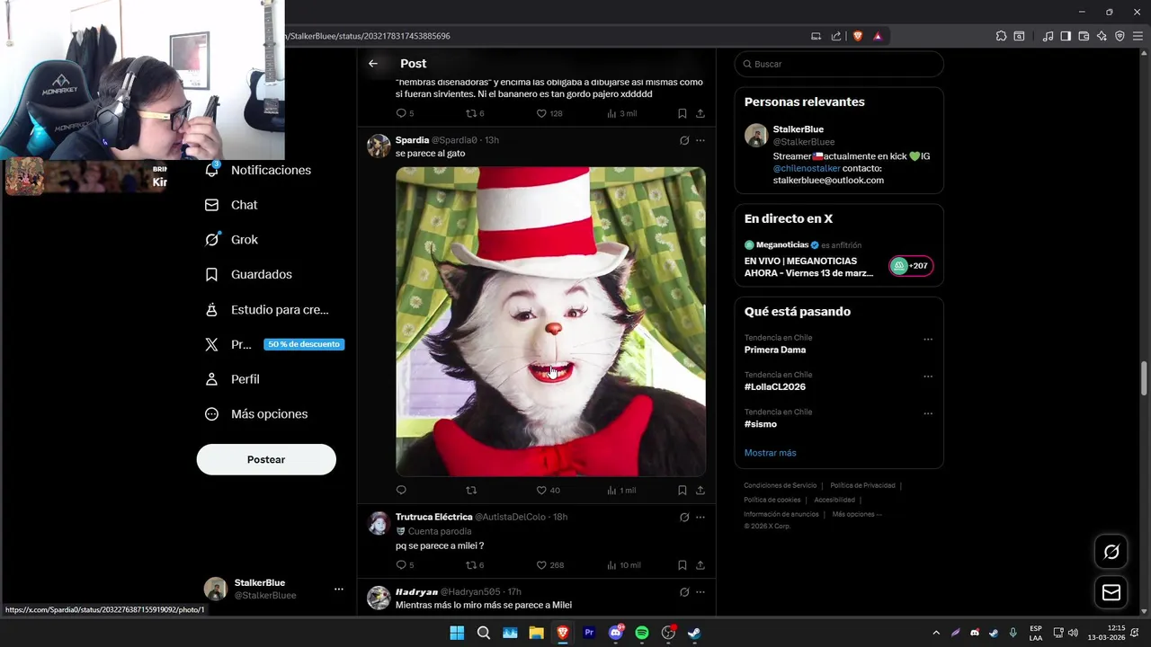The width and height of the screenshot is (1151, 647).
Task: Like Spardia's post with 40 likes
Action: [x=548, y=490]
